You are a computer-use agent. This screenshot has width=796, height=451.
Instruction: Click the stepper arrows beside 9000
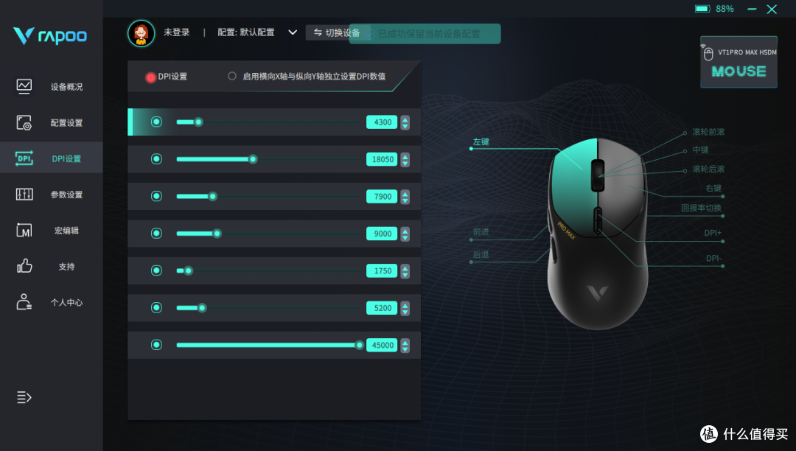[x=405, y=234]
